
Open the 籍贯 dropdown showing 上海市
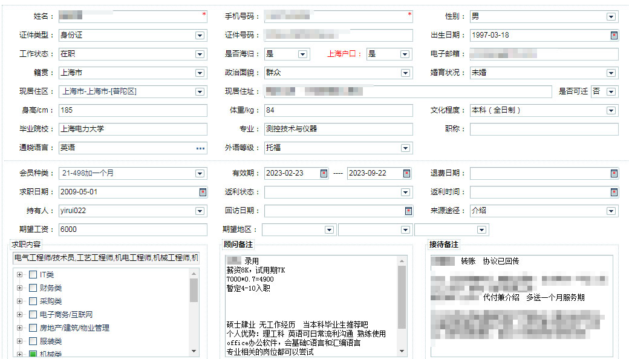point(200,73)
